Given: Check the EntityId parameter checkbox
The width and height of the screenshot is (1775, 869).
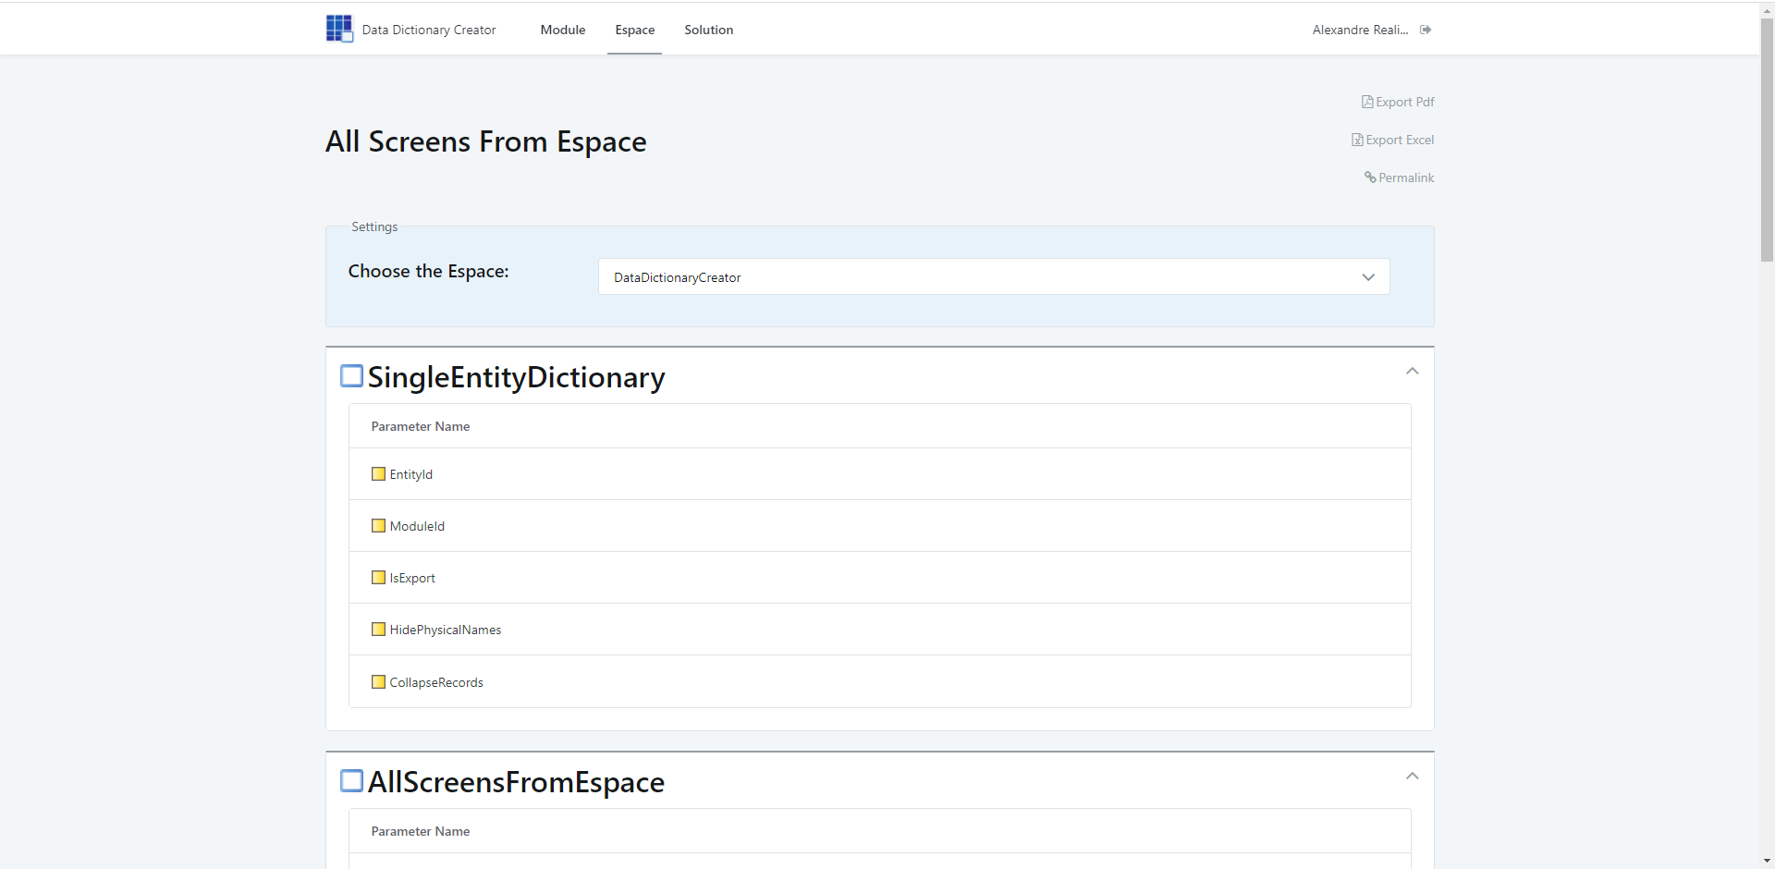Looking at the screenshot, I should coord(377,473).
